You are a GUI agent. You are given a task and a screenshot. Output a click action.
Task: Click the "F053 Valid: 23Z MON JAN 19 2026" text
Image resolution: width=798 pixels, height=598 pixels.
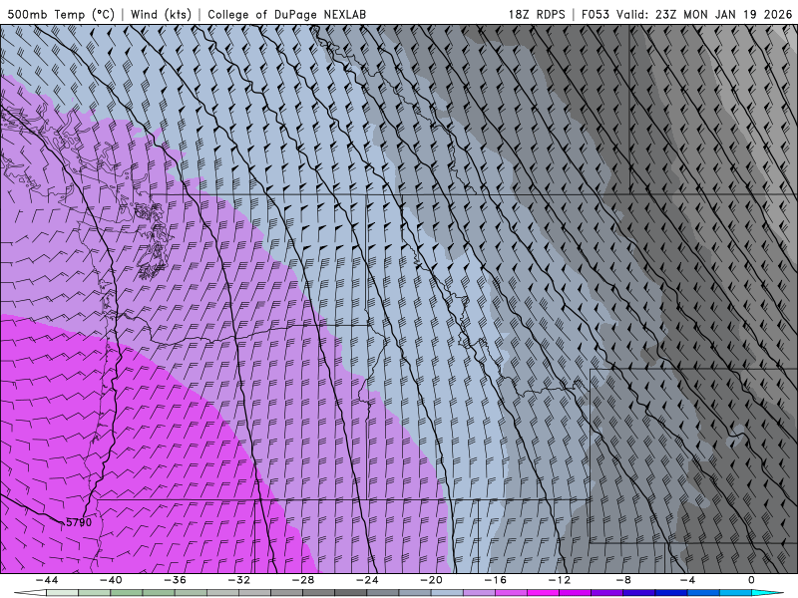[686, 14]
